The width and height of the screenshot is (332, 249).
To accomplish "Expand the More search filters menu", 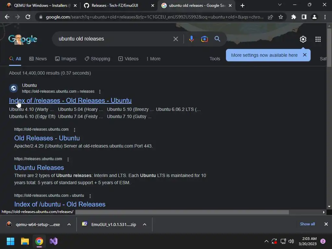I will point(153,59).
